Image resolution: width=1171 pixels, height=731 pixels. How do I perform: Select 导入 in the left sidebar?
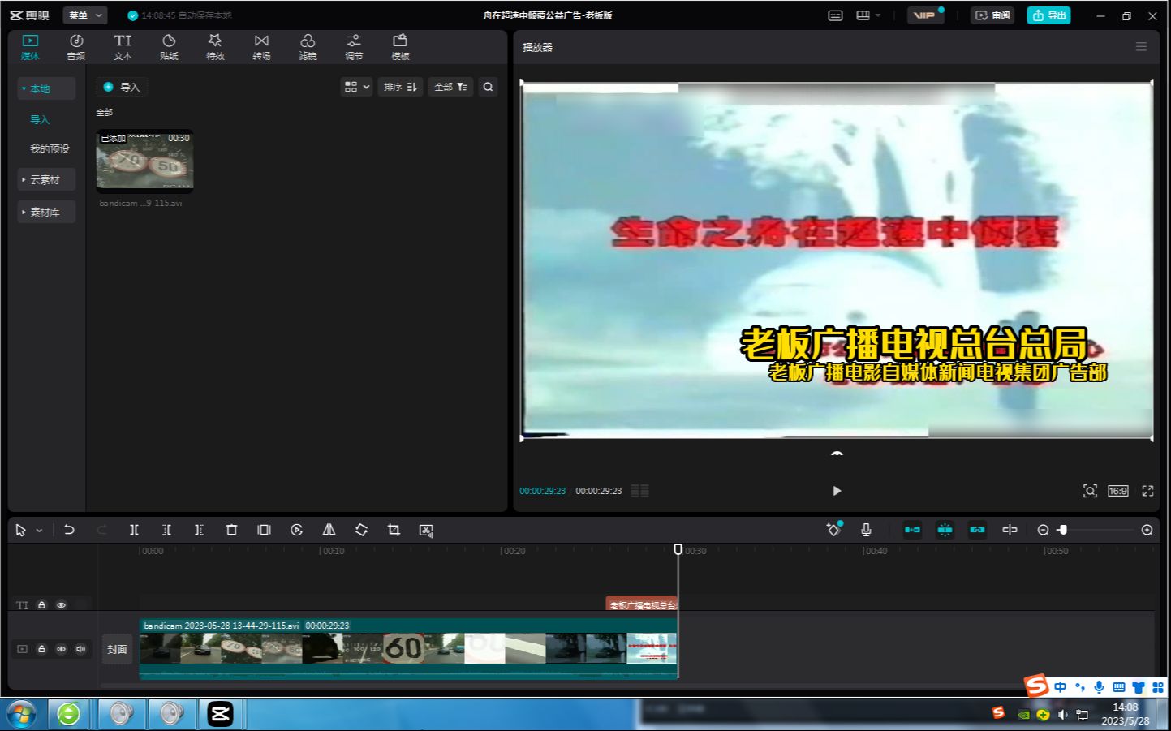40,119
